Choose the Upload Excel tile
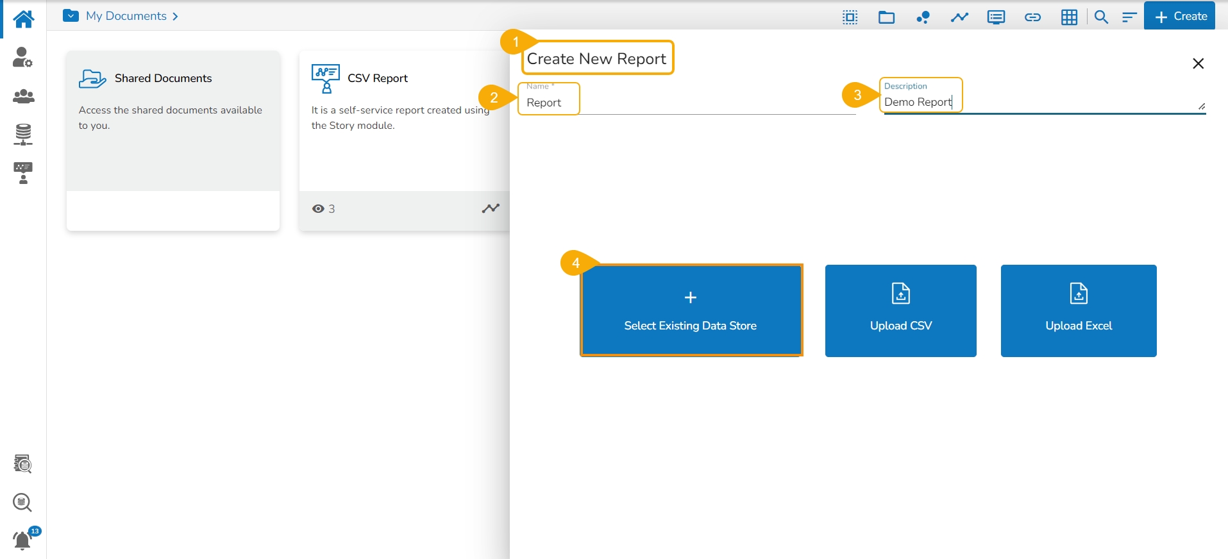 coord(1079,311)
